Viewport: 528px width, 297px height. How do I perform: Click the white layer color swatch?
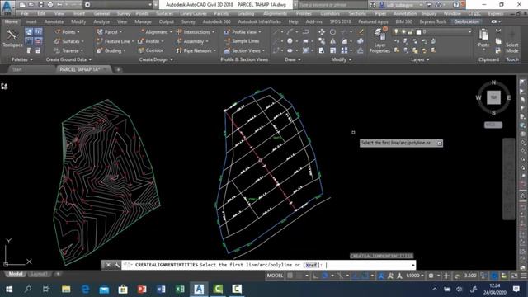point(418,32)
